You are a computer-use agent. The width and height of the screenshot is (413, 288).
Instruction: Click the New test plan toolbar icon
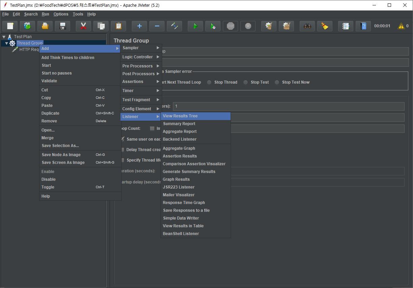[10, 26]
